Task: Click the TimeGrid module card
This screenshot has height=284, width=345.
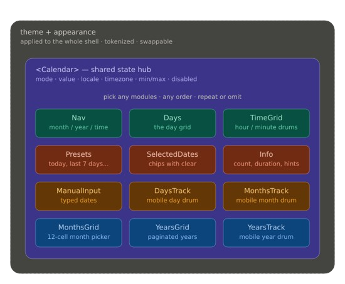Action: 266,123
